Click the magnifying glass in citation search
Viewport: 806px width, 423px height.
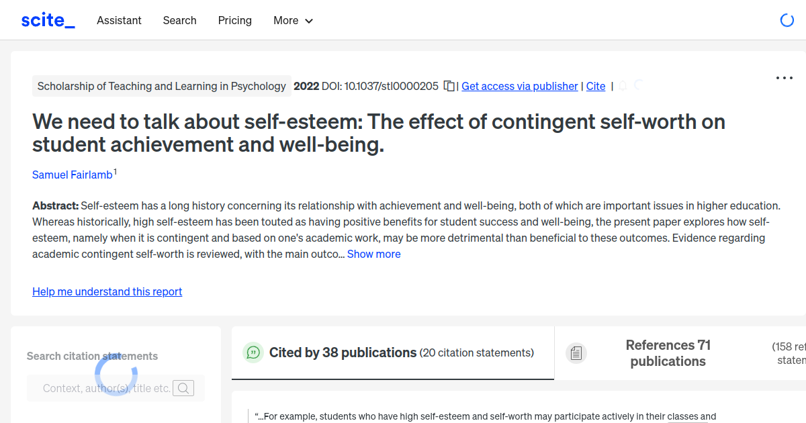(183, 388)
